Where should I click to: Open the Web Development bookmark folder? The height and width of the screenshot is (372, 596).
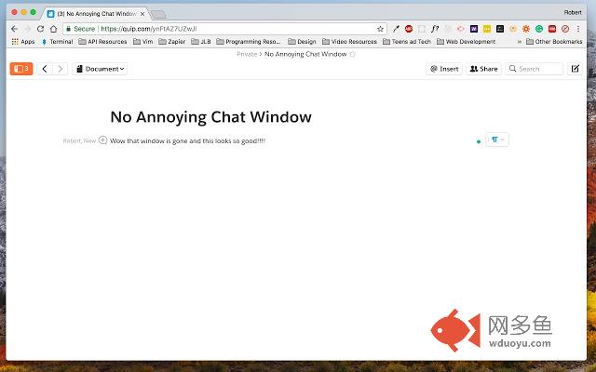[466, 42]
